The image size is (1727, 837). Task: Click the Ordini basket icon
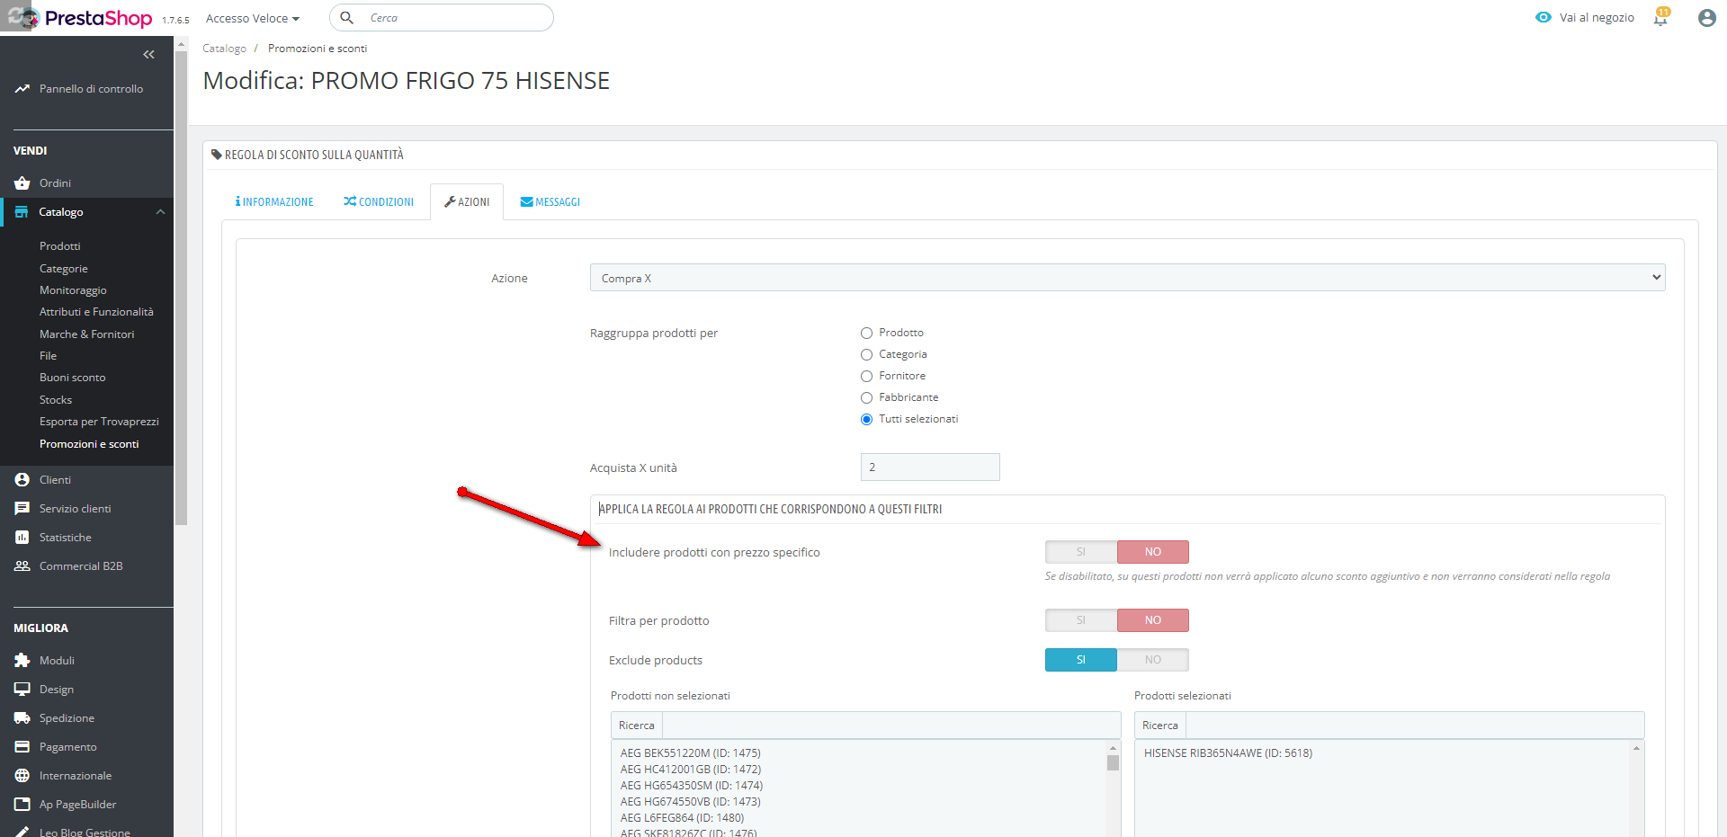[22, 183]
